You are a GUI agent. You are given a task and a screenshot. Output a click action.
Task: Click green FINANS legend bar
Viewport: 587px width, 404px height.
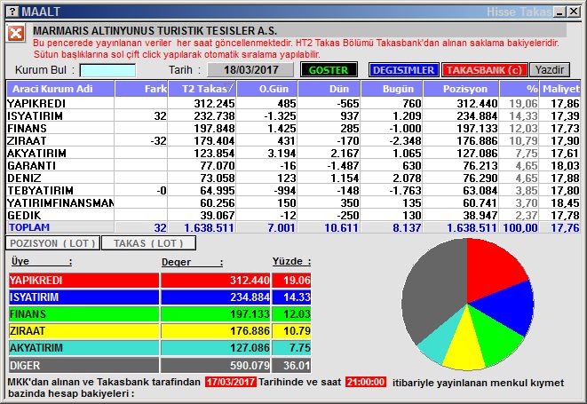(83, 313)
